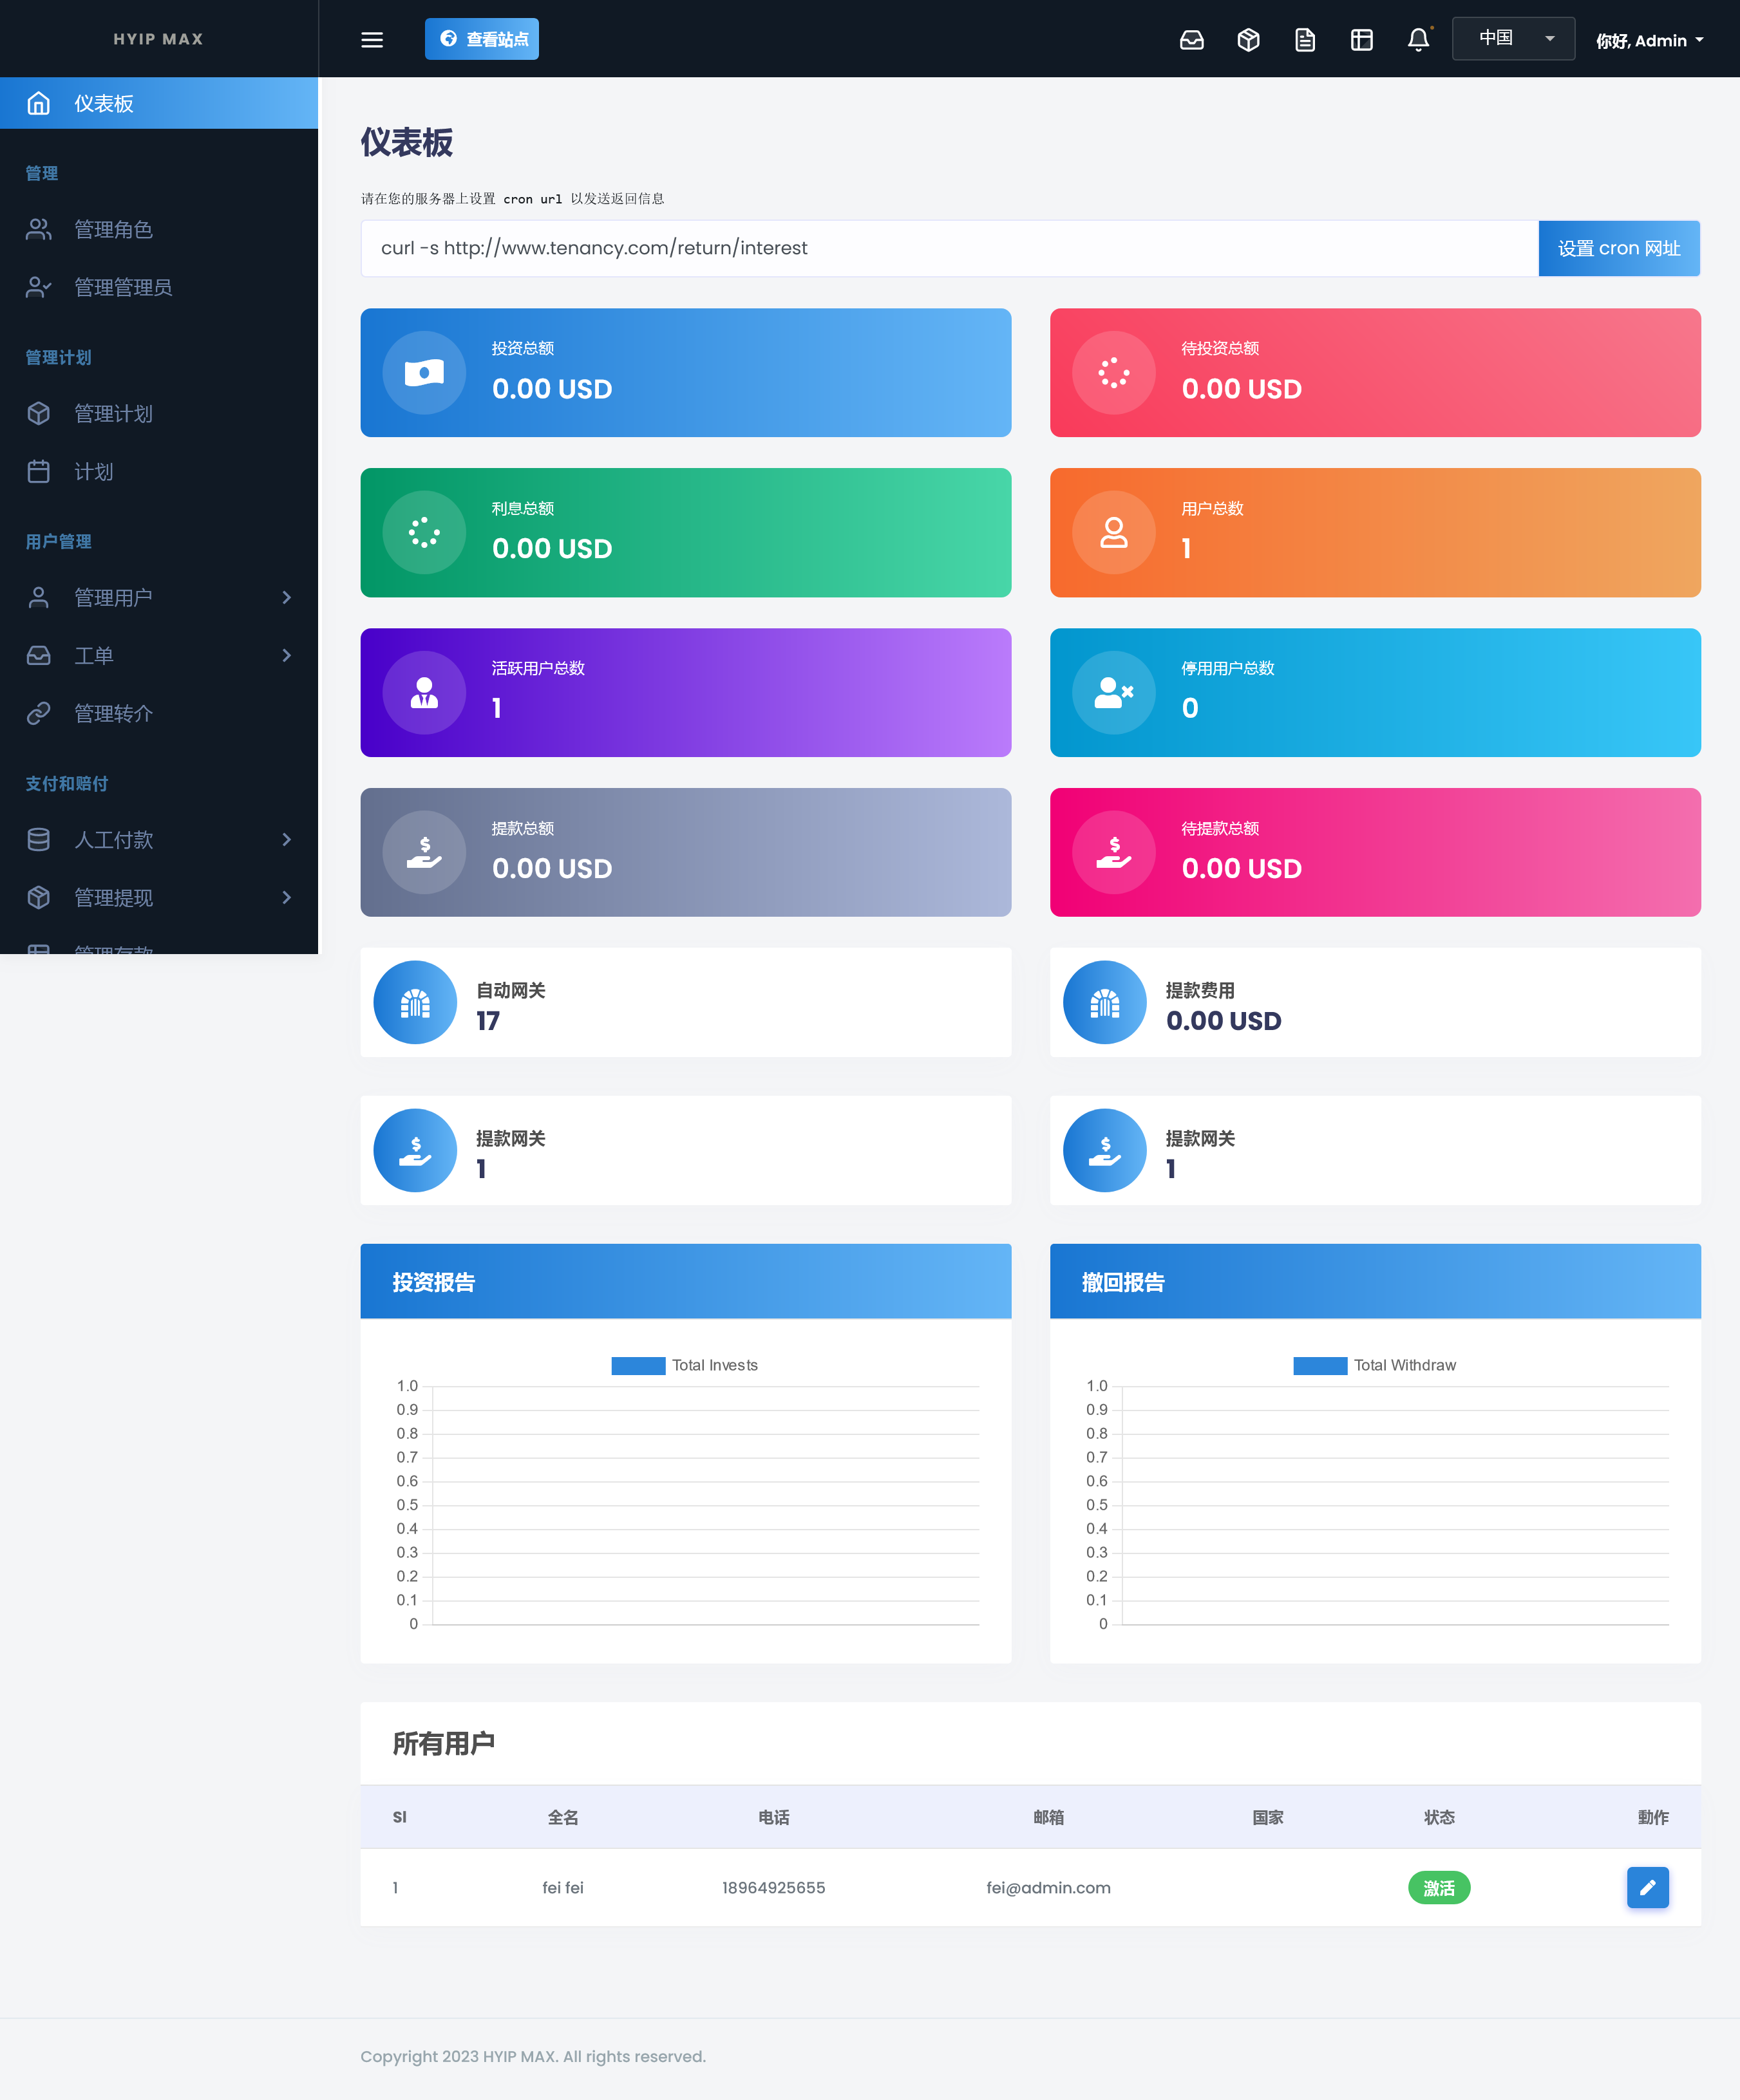
Task: Select 管理角色 in the sidebar
Action: point(113,230)
